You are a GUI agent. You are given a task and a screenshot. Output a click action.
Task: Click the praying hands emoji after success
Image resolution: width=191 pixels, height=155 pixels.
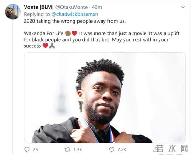(52, 46)
